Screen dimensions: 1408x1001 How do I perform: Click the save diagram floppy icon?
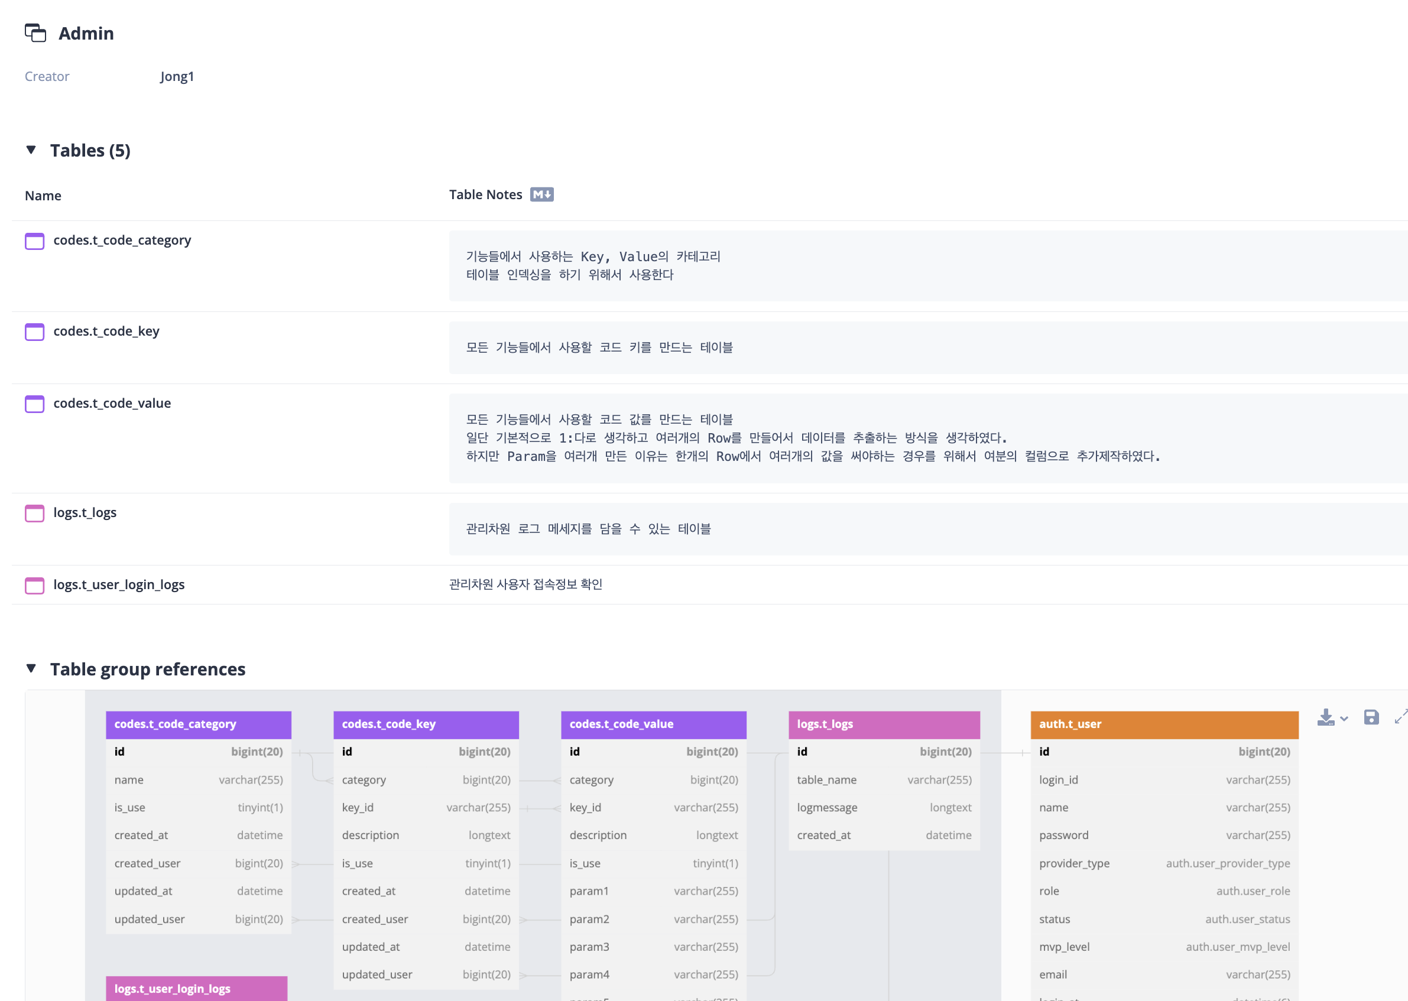(x=1371, y=717)
